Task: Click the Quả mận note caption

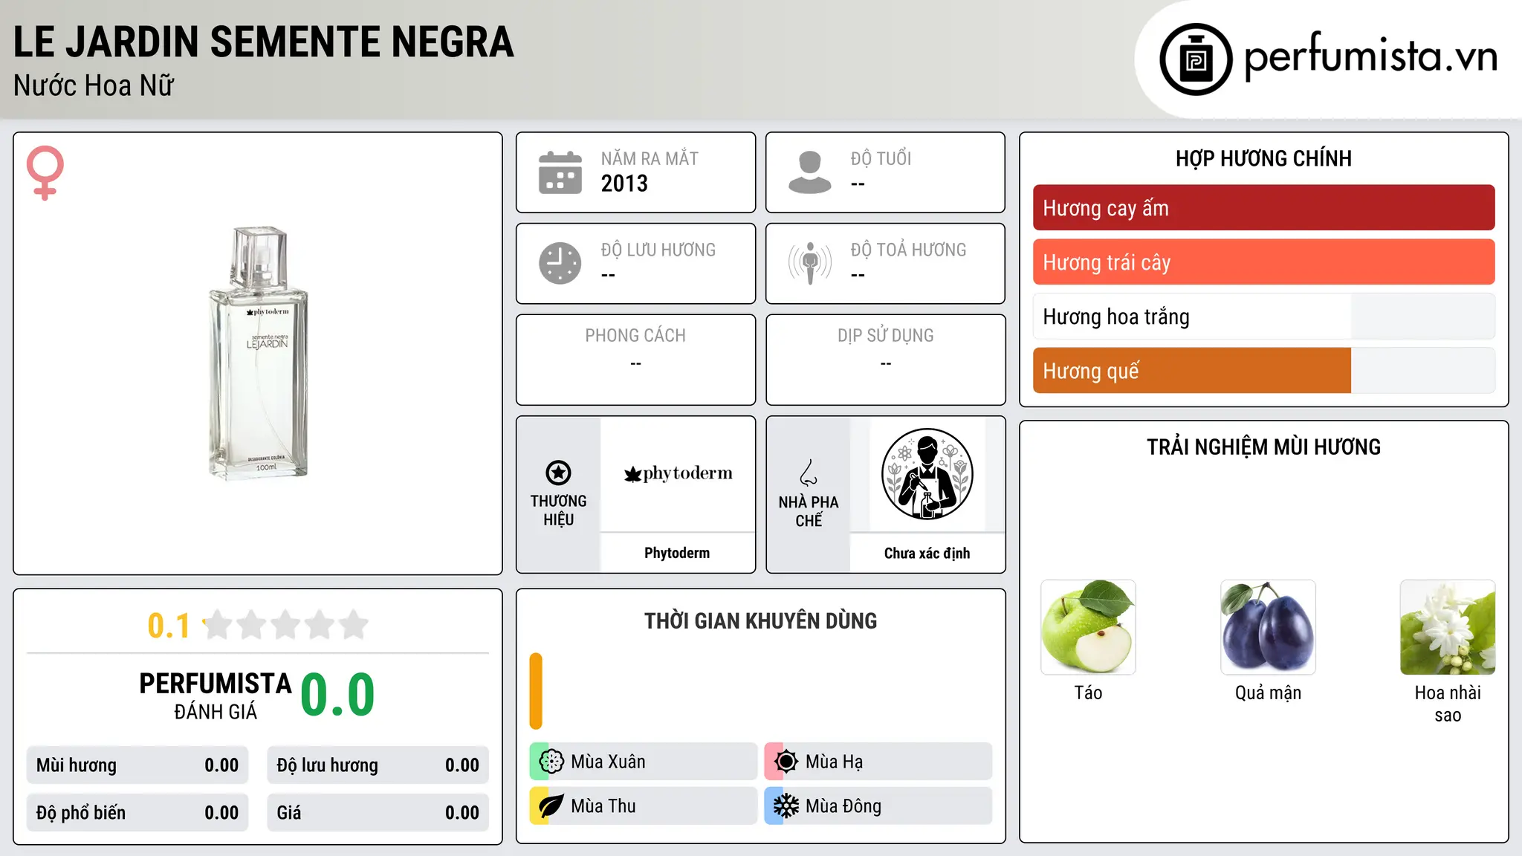Action: pos(1268,693)
